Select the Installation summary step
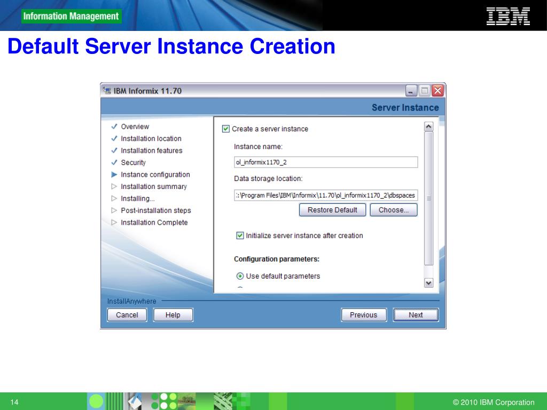 (154, 186)
